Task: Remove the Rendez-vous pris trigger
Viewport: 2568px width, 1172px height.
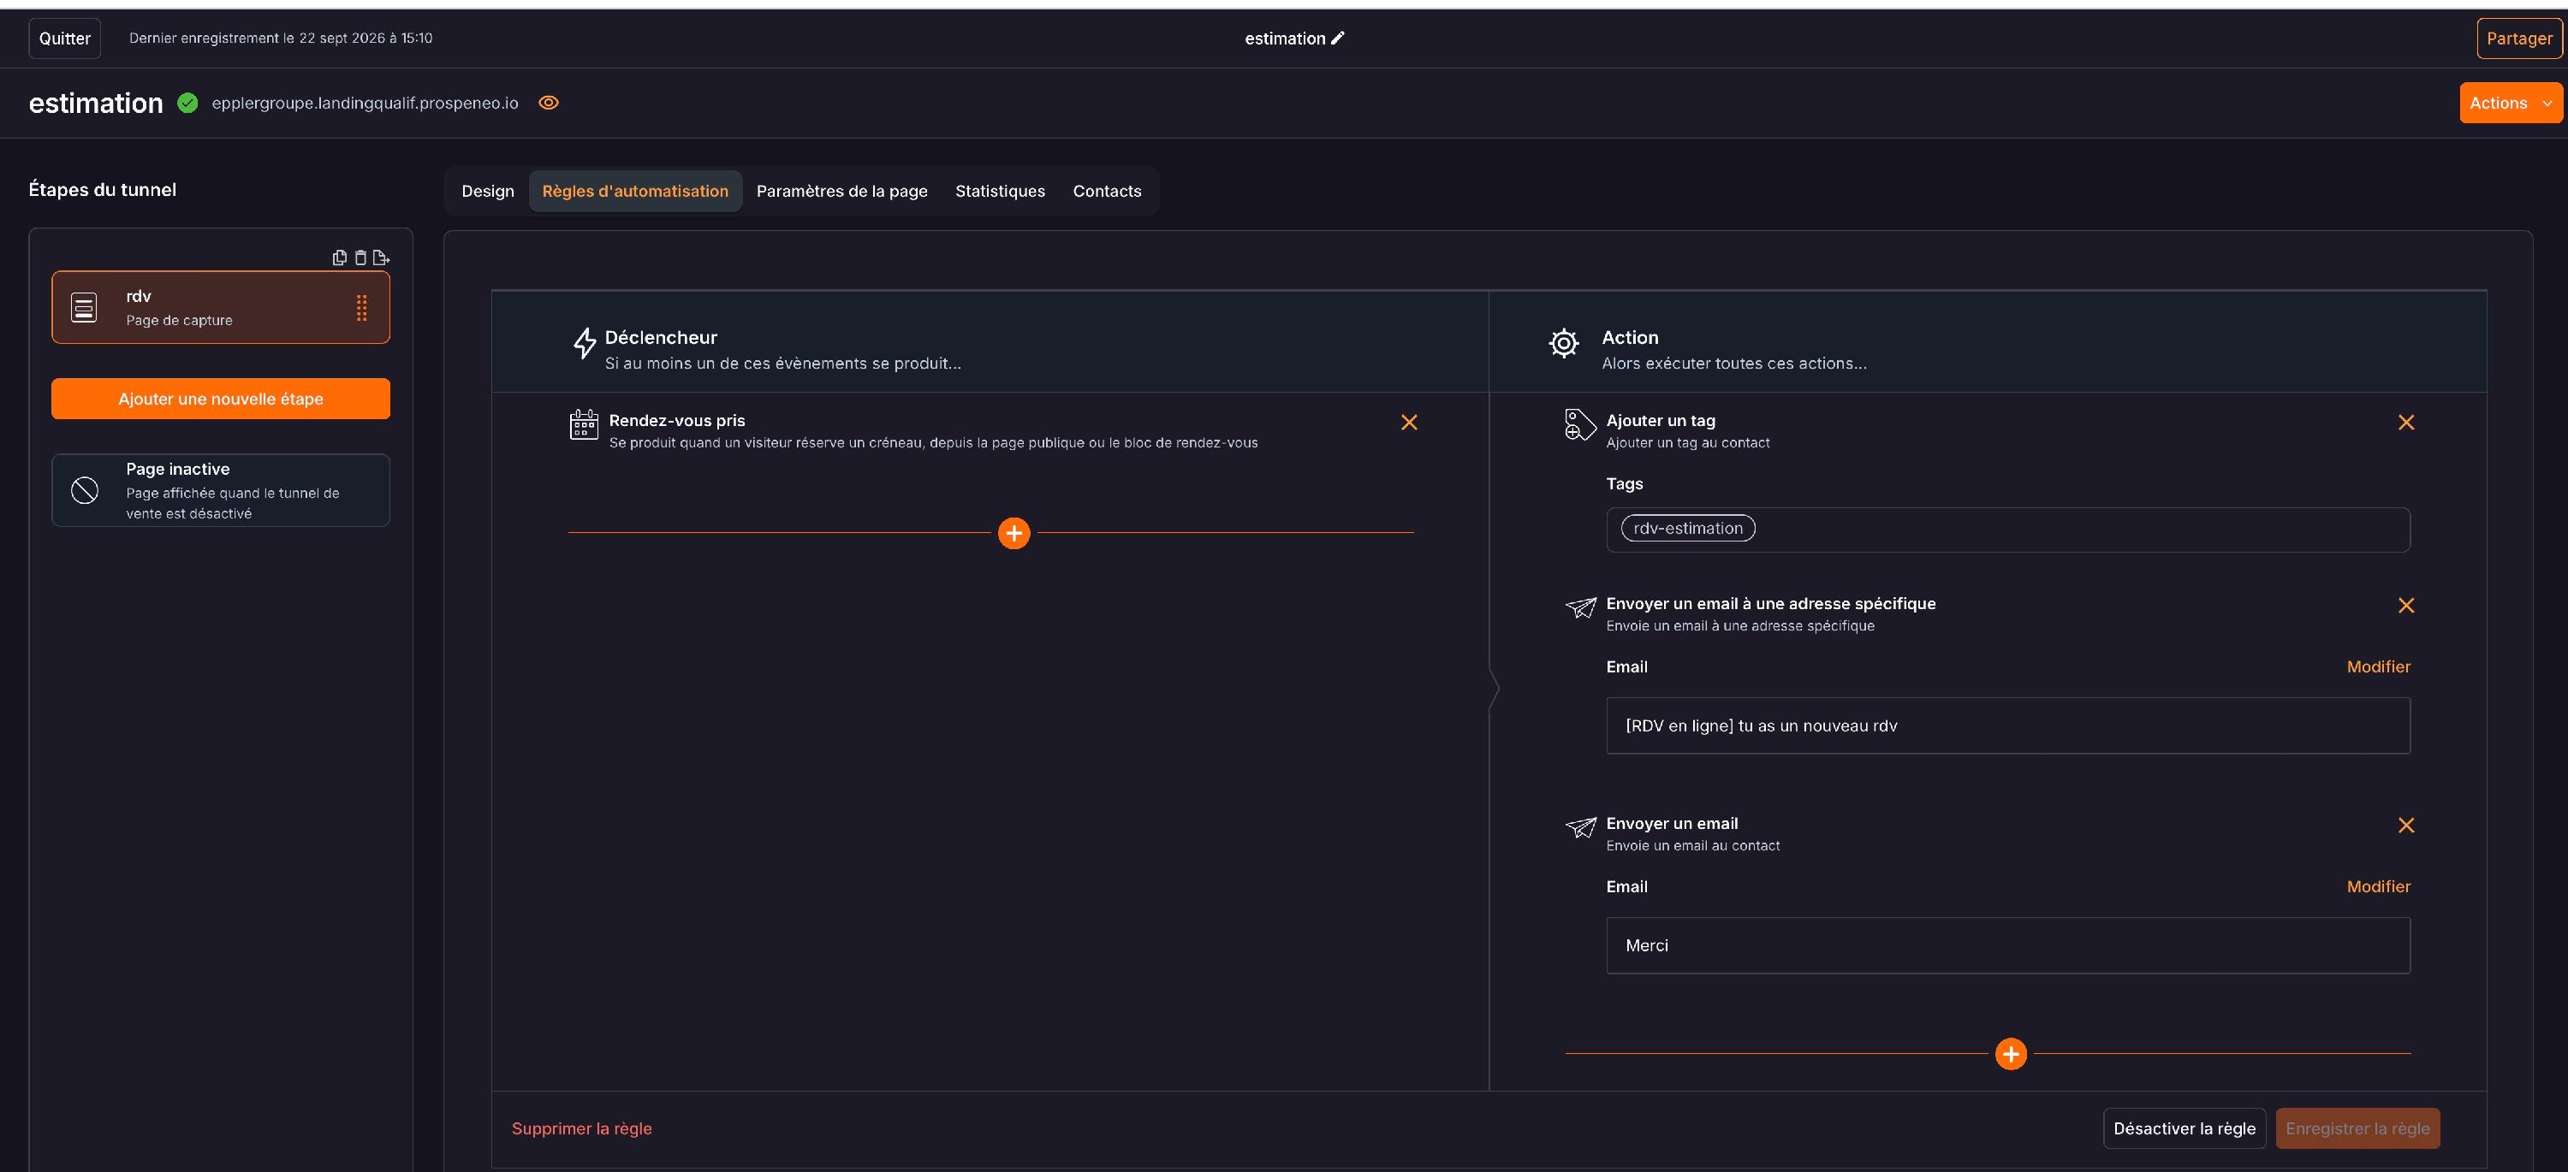Action: click(x=1409, y=423)
